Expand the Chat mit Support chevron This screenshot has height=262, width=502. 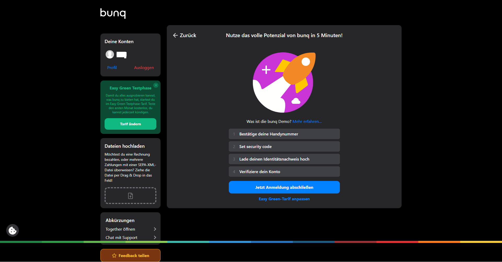click(x=155, y=237)
